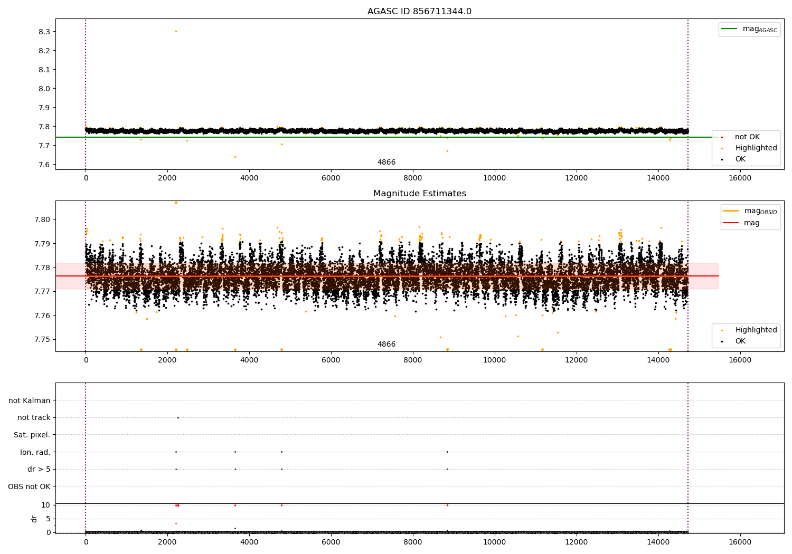The image size is (792, 554).
Task: Click the 2000 x-axis label of the bottom plot
Action: coord(167,542)
